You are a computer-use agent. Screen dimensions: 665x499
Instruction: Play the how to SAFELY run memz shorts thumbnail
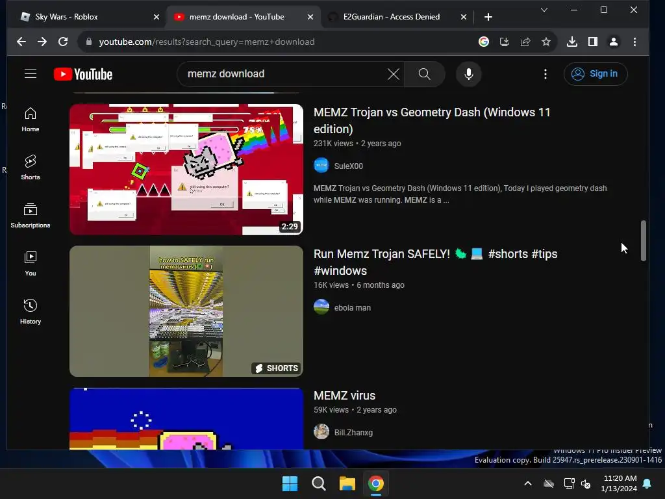pos(186,311)
